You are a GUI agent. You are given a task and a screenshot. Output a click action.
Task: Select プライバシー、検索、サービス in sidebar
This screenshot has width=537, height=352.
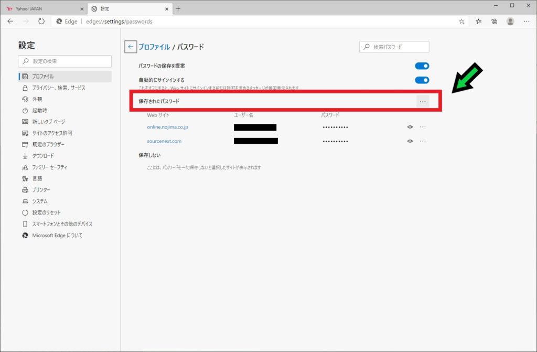pyautogui.click(x=58, y=88)
